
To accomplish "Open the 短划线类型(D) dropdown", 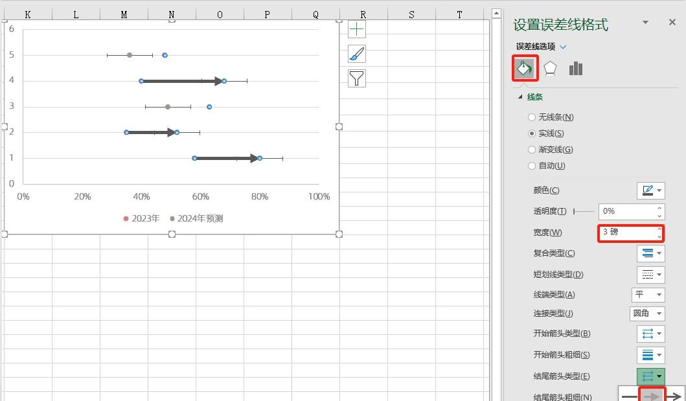I will 650,275.
